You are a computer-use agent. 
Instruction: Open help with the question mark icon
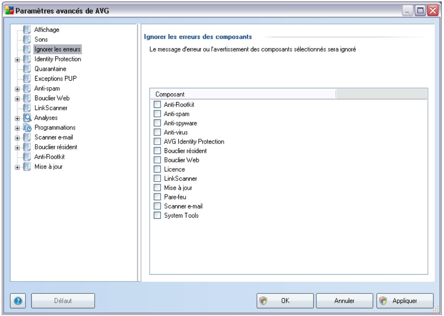click(x=18, y=300)
